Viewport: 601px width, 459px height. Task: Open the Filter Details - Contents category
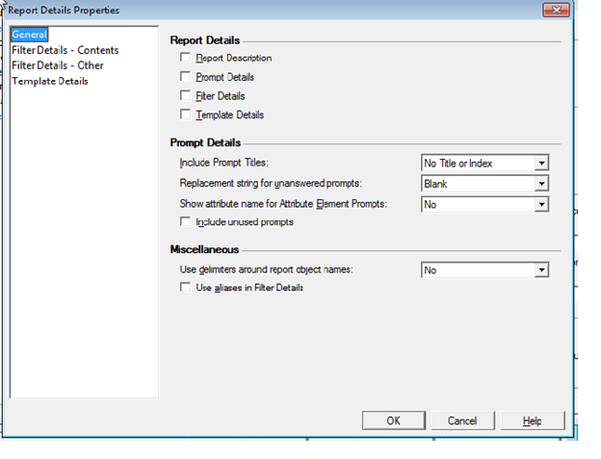pos(65,50)
